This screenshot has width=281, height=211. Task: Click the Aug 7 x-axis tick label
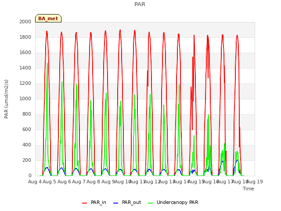(x=79, y=182)
